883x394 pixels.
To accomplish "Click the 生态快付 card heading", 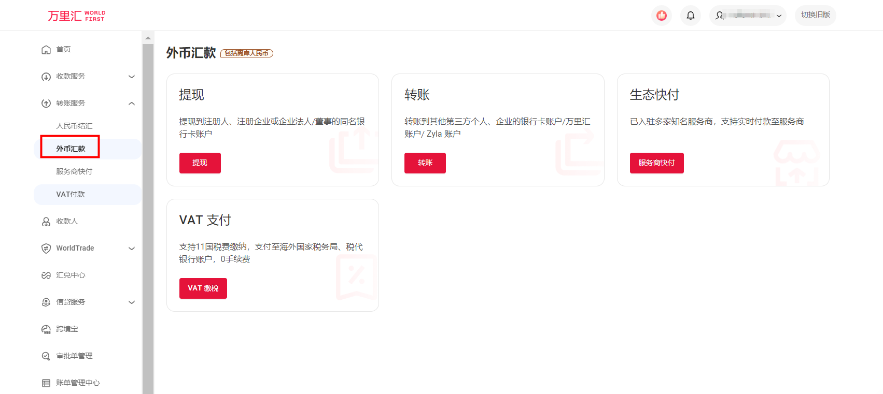I will tap(654, 95).
